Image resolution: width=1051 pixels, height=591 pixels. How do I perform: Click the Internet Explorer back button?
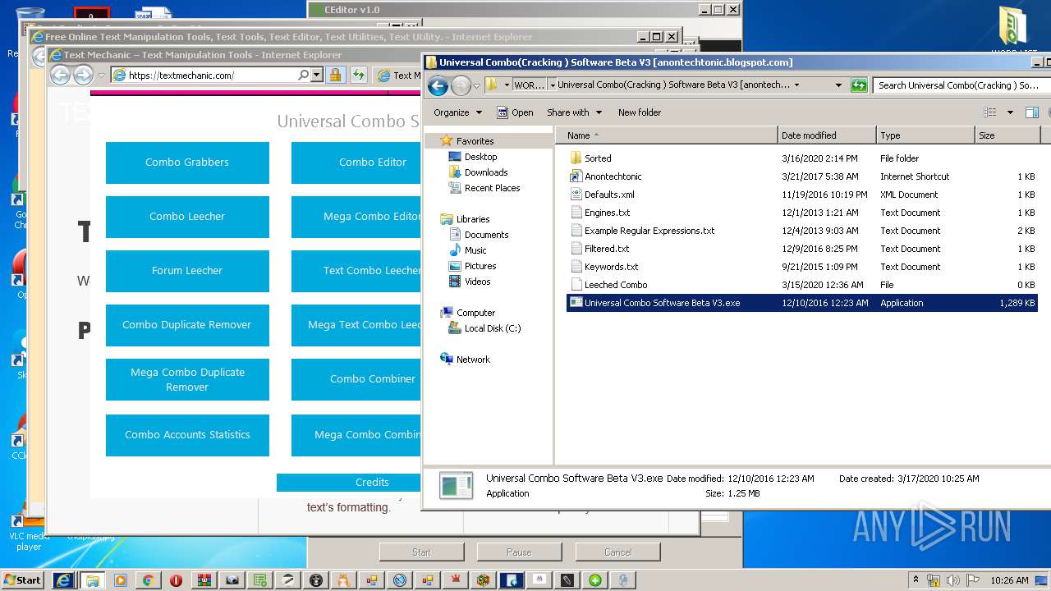60,75
